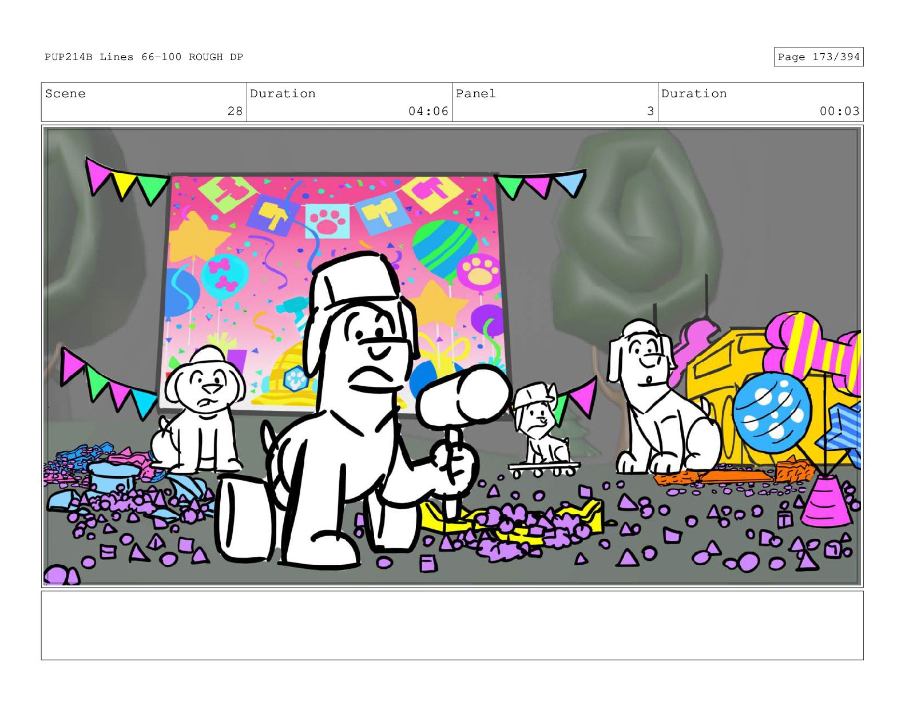Click the header text 'PUP214B Lines 66-100 ROUGH DP'
The width and height of the screenshot is (905, 701).
pyautogui.click(x=144, y=57)
